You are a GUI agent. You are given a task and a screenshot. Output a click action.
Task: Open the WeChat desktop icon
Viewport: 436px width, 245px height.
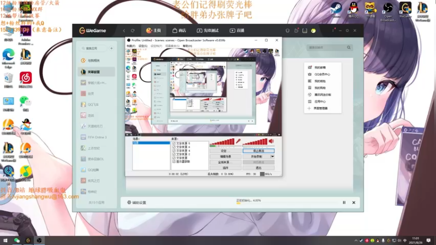click(26, 103)
